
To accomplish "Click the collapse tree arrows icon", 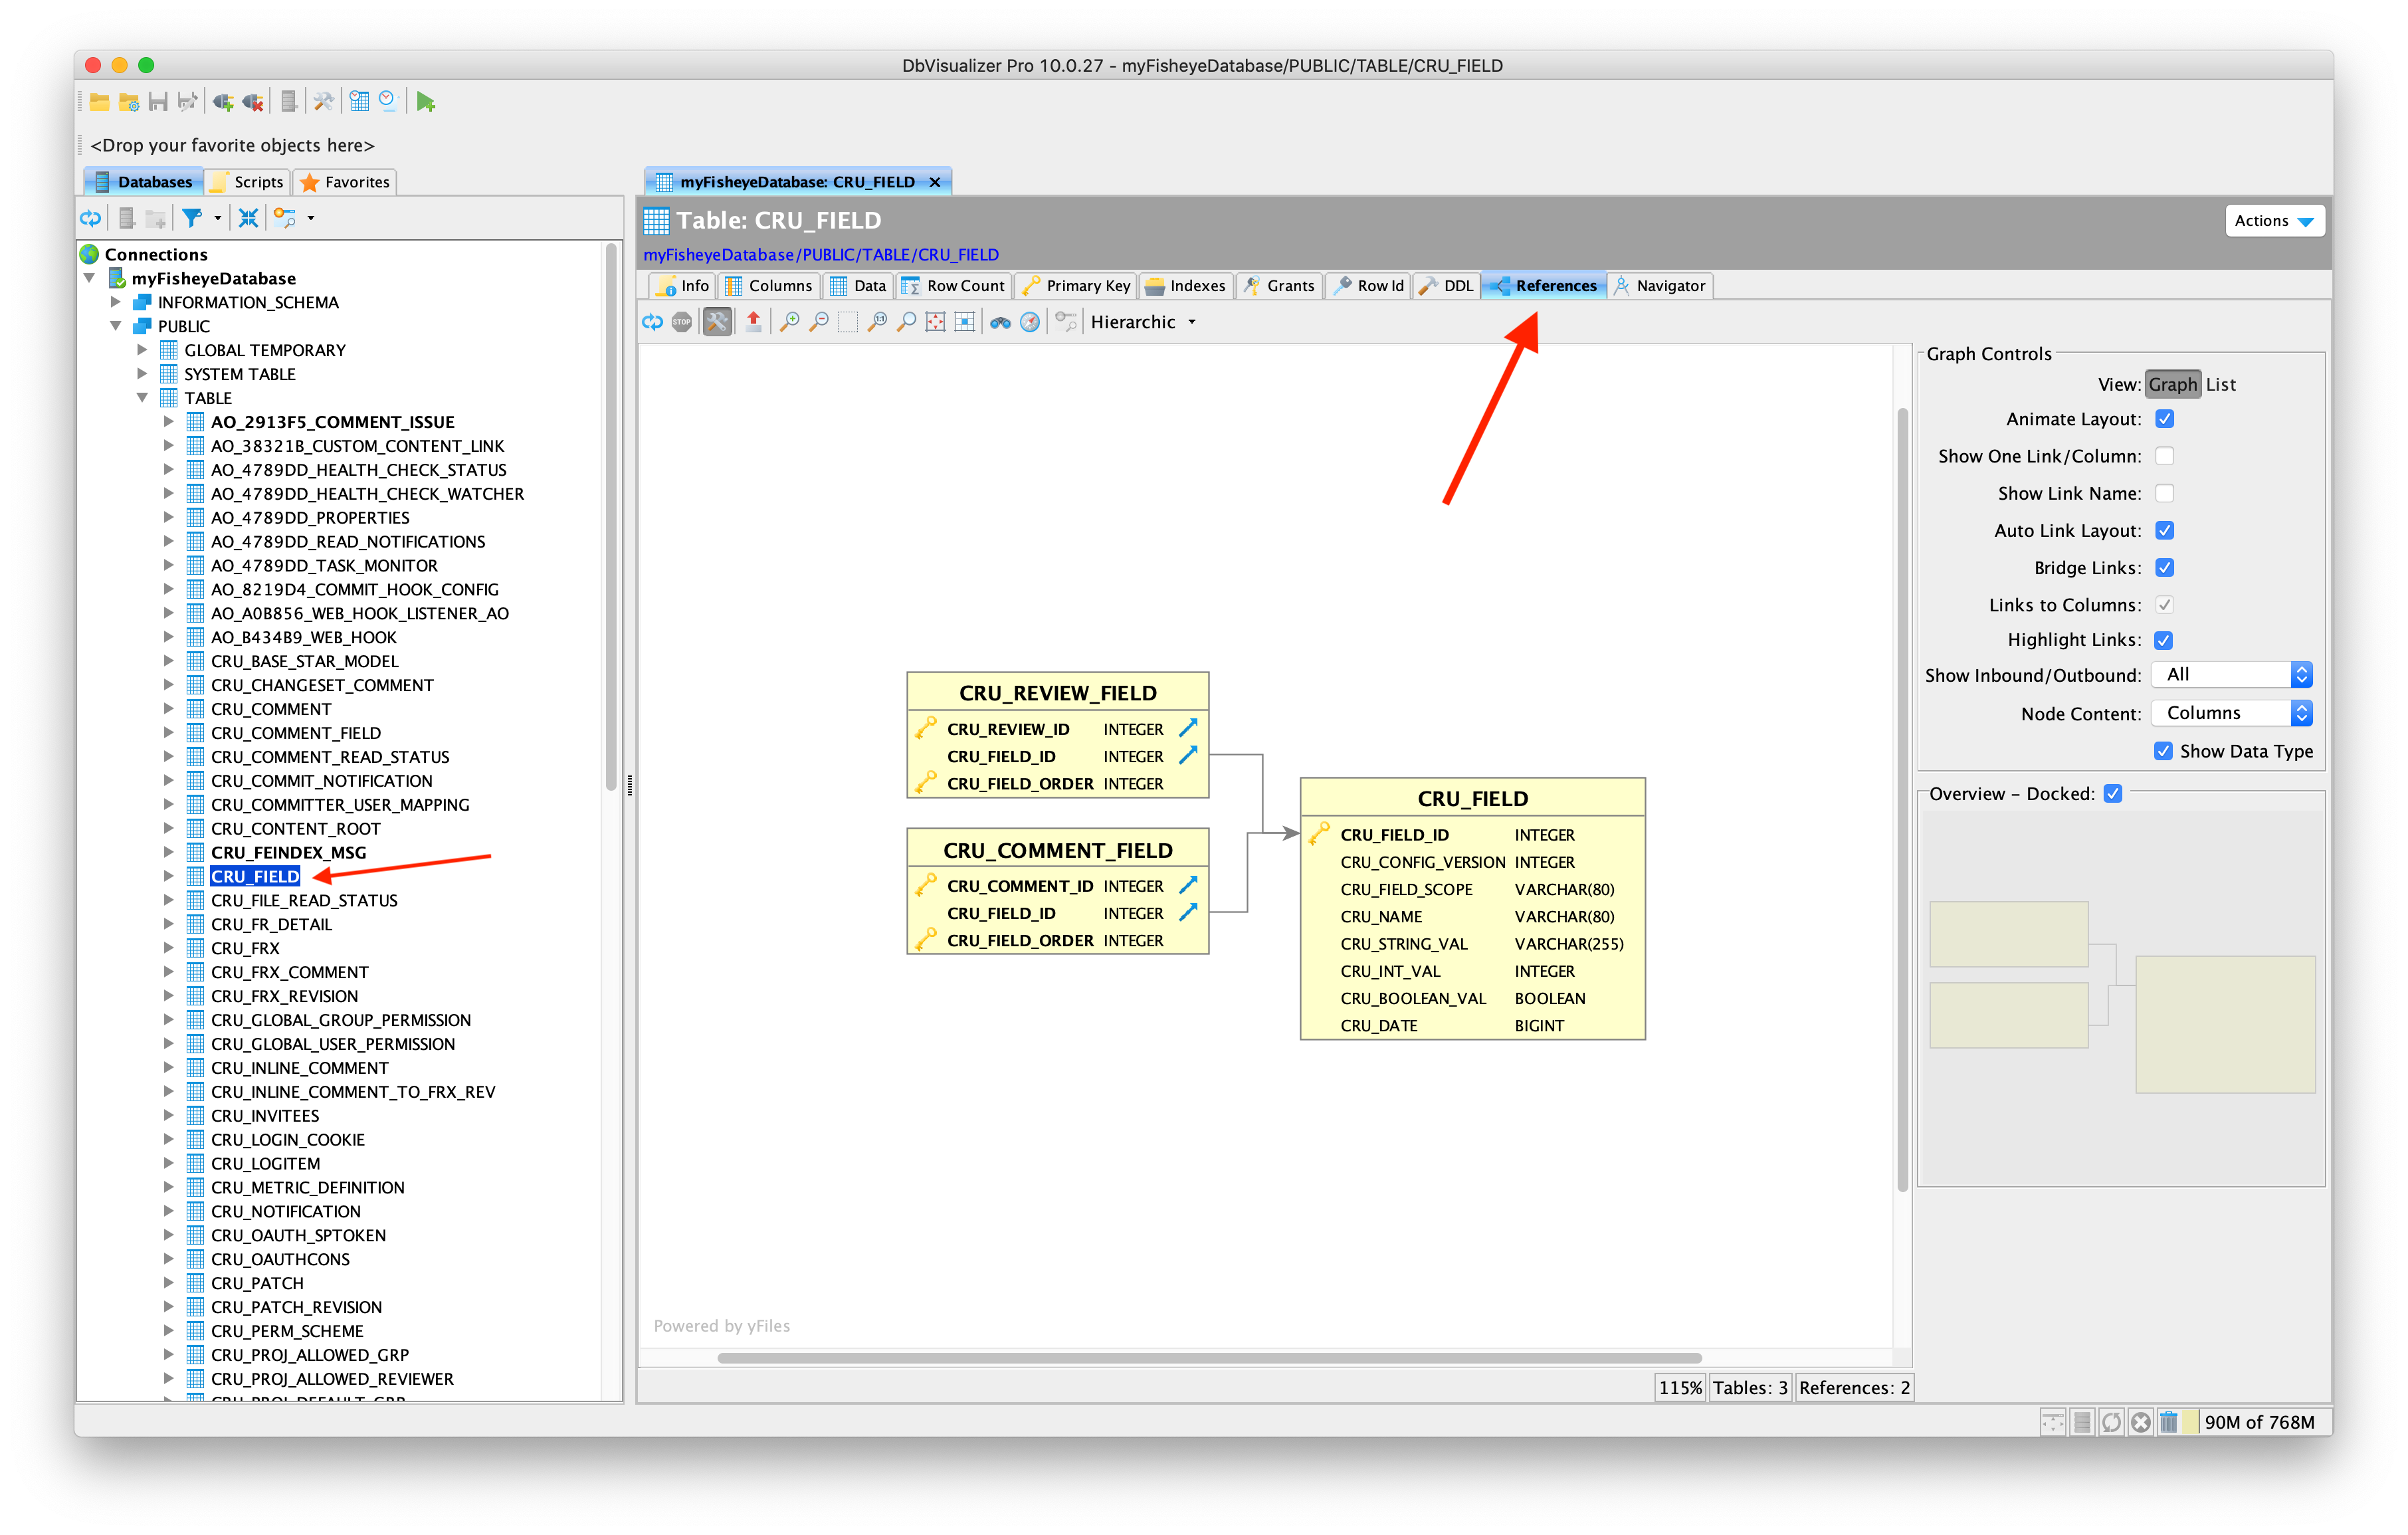I will [x=248, y=217].
